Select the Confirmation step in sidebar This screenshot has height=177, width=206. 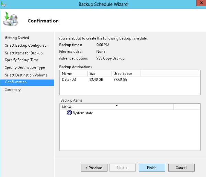[16, 82]
